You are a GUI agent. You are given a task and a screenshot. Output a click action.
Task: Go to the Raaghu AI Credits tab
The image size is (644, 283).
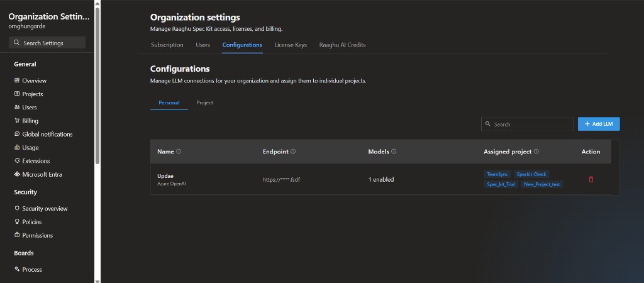[x=342, y=45]
